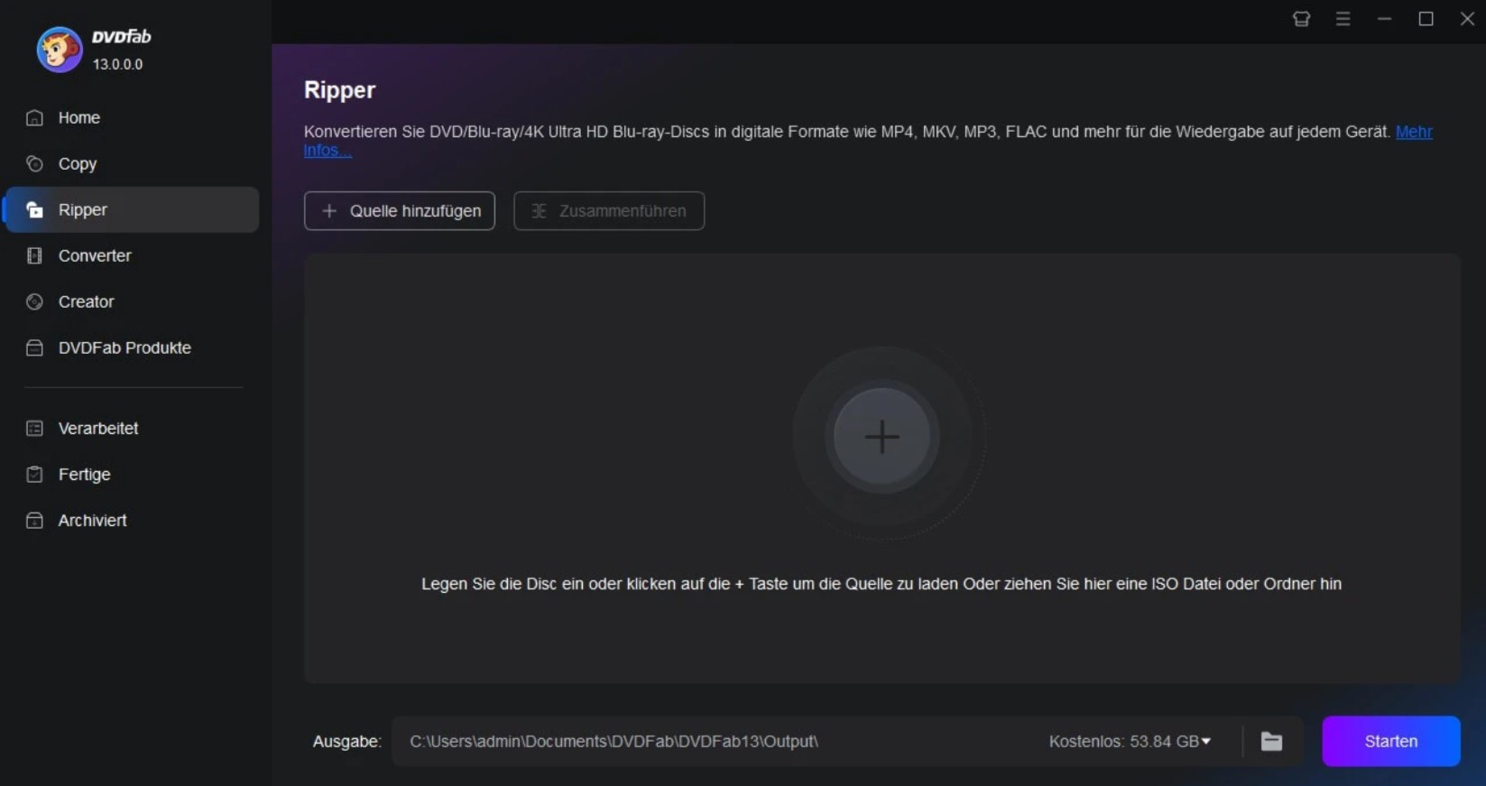The image size is (1486, 786).
Task: Click the DVDFab Produkte icon
Action: click(34, 347)
